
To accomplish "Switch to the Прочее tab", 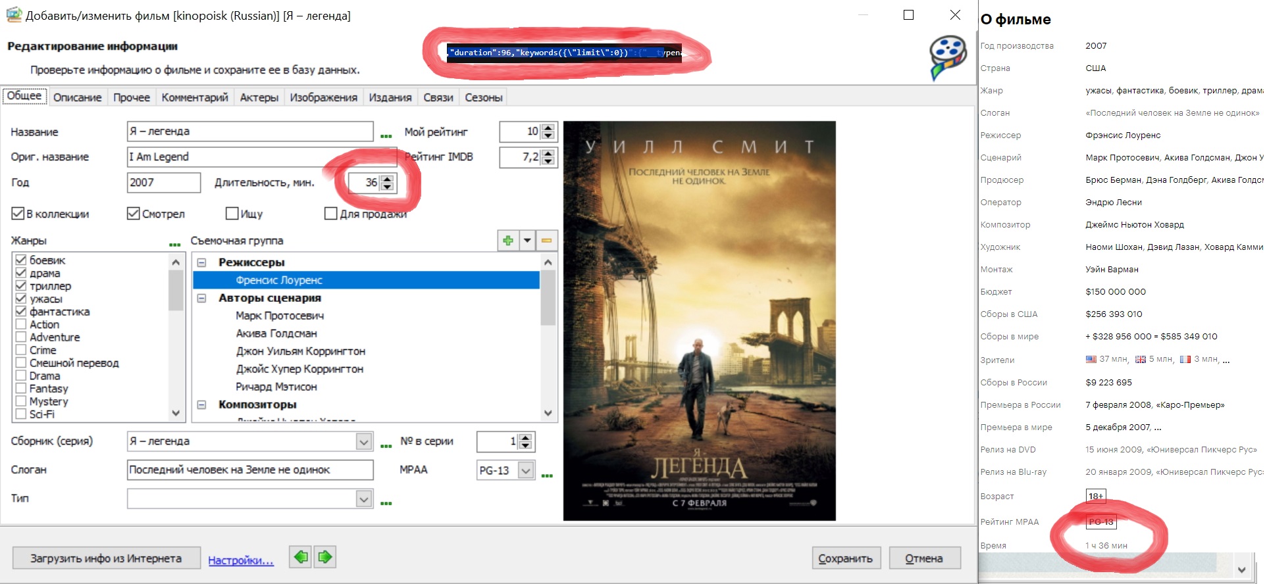I will point(132,97).
